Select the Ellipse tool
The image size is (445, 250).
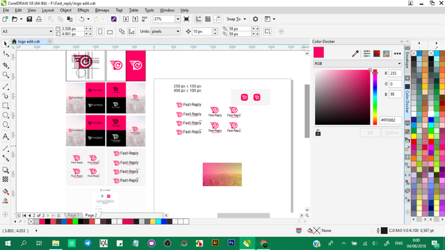pos(5,115)
